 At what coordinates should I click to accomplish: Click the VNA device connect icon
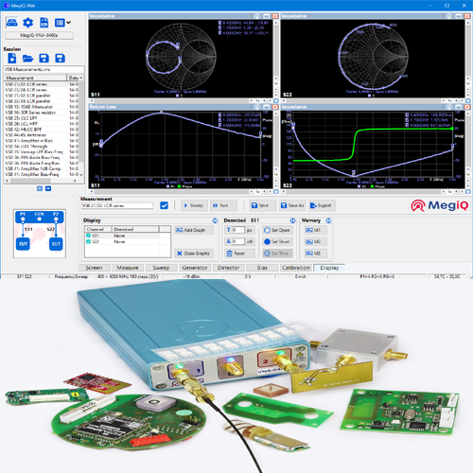11,23
